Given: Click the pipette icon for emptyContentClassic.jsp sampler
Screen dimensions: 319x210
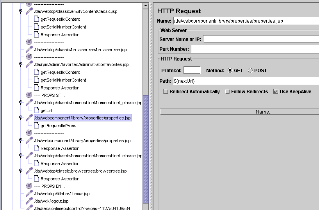Looking at the screenshot, I should (x=29, y=11).
